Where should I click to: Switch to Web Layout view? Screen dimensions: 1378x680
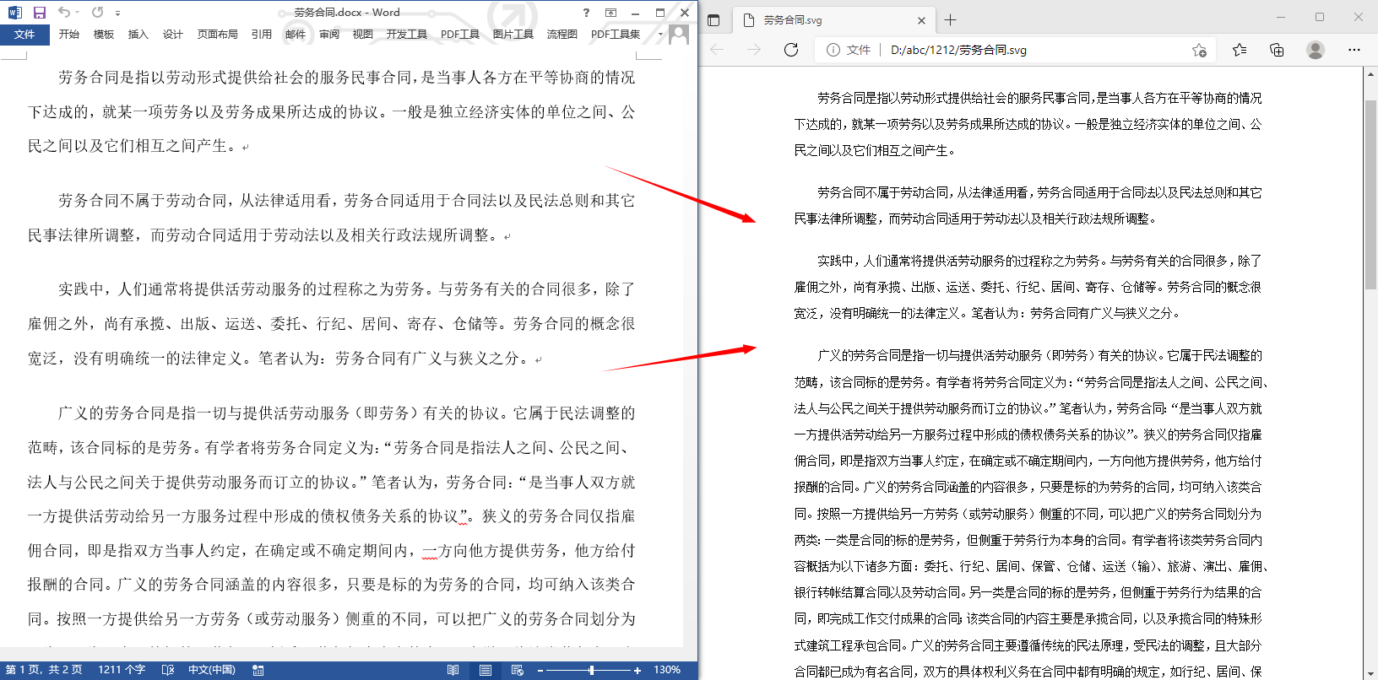pos(518,670)
